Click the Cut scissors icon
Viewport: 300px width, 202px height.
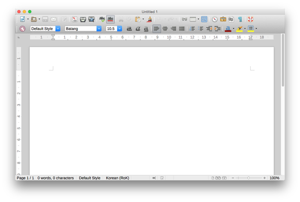pyautogui.click(x=121, y=19)
